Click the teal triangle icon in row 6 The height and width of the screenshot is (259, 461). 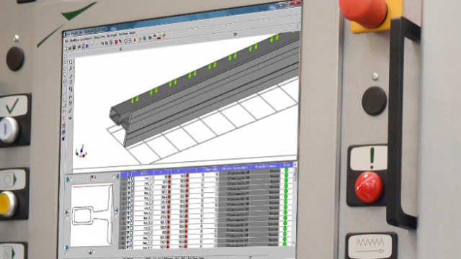pos(128,203)
